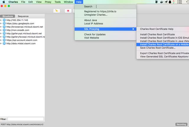This screenshot has width=189, height=127.
Task: Expand the galleryapi.micloud.xiaomi.net node
Action: point(1,34)
